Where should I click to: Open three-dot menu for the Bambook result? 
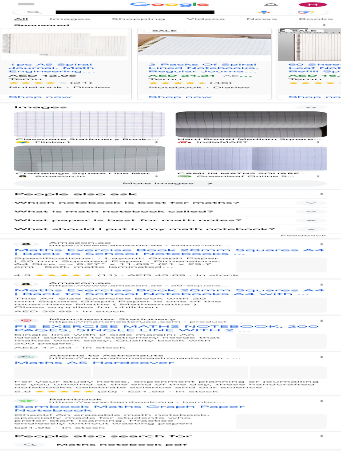[x=321, y=401]
